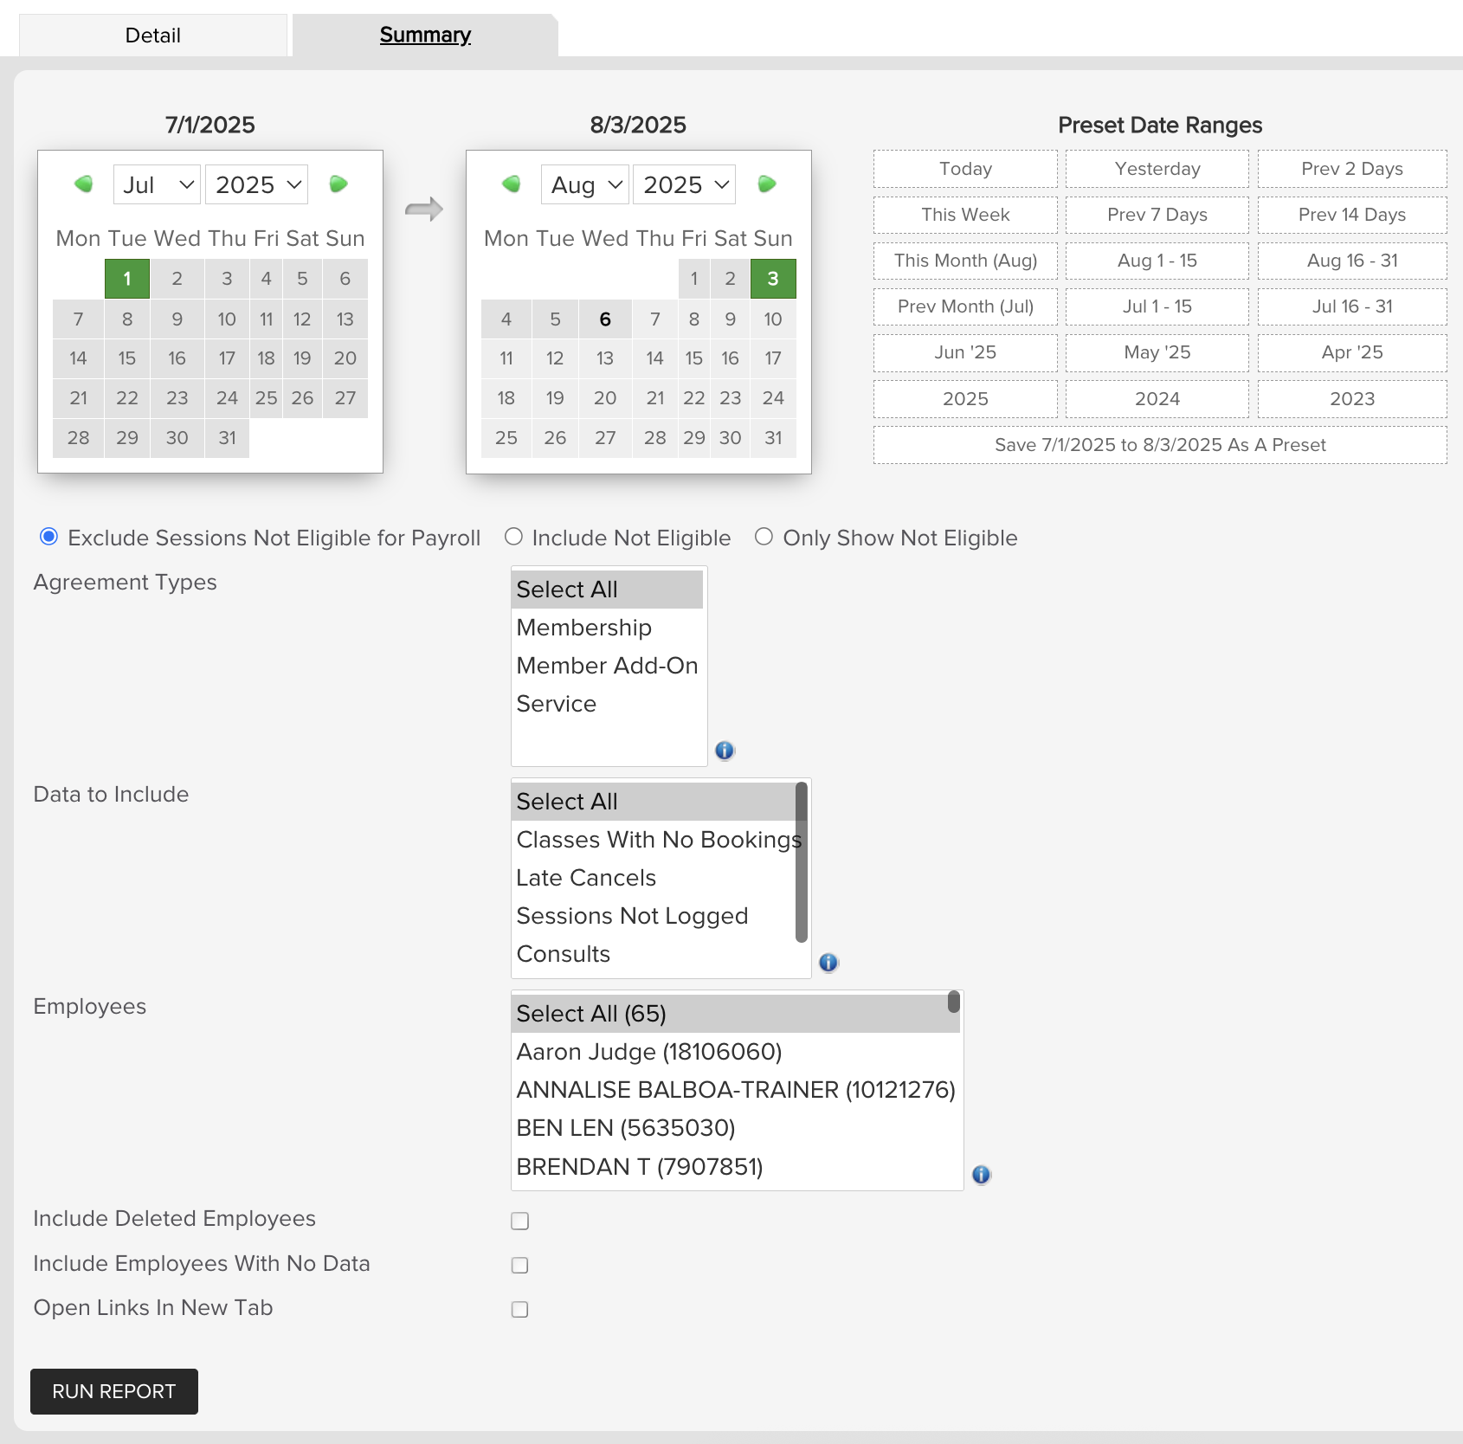Choose This Month (Aug) preset
The image size is (1463, 1444).
coord(965,261)
